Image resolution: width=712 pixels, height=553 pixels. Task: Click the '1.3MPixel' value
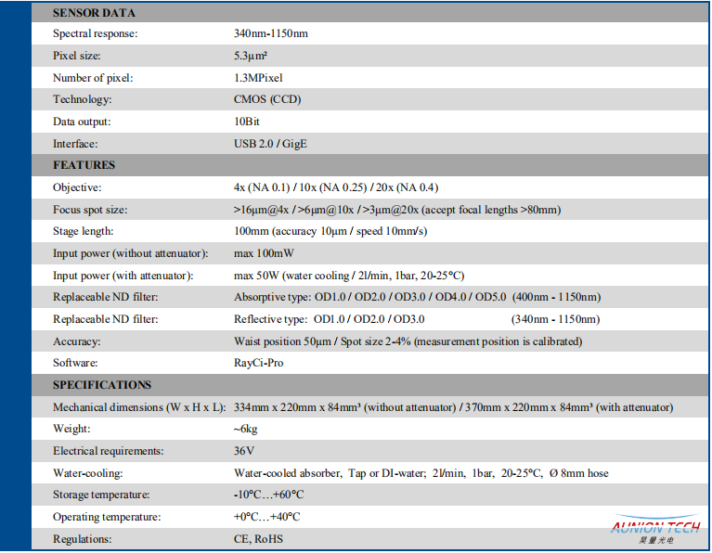(258, 78)
